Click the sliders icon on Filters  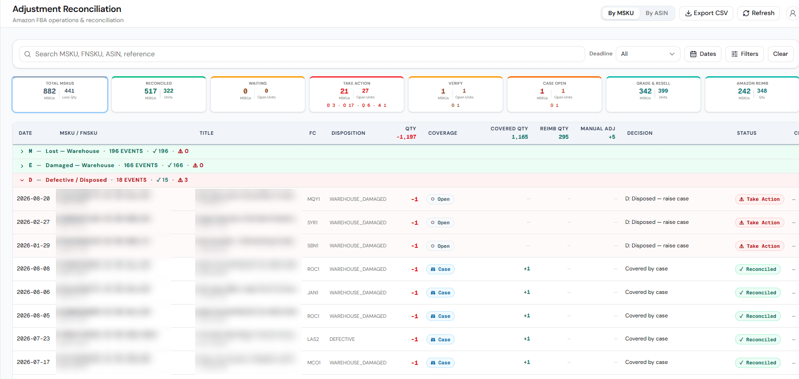(x=735, y=54)
